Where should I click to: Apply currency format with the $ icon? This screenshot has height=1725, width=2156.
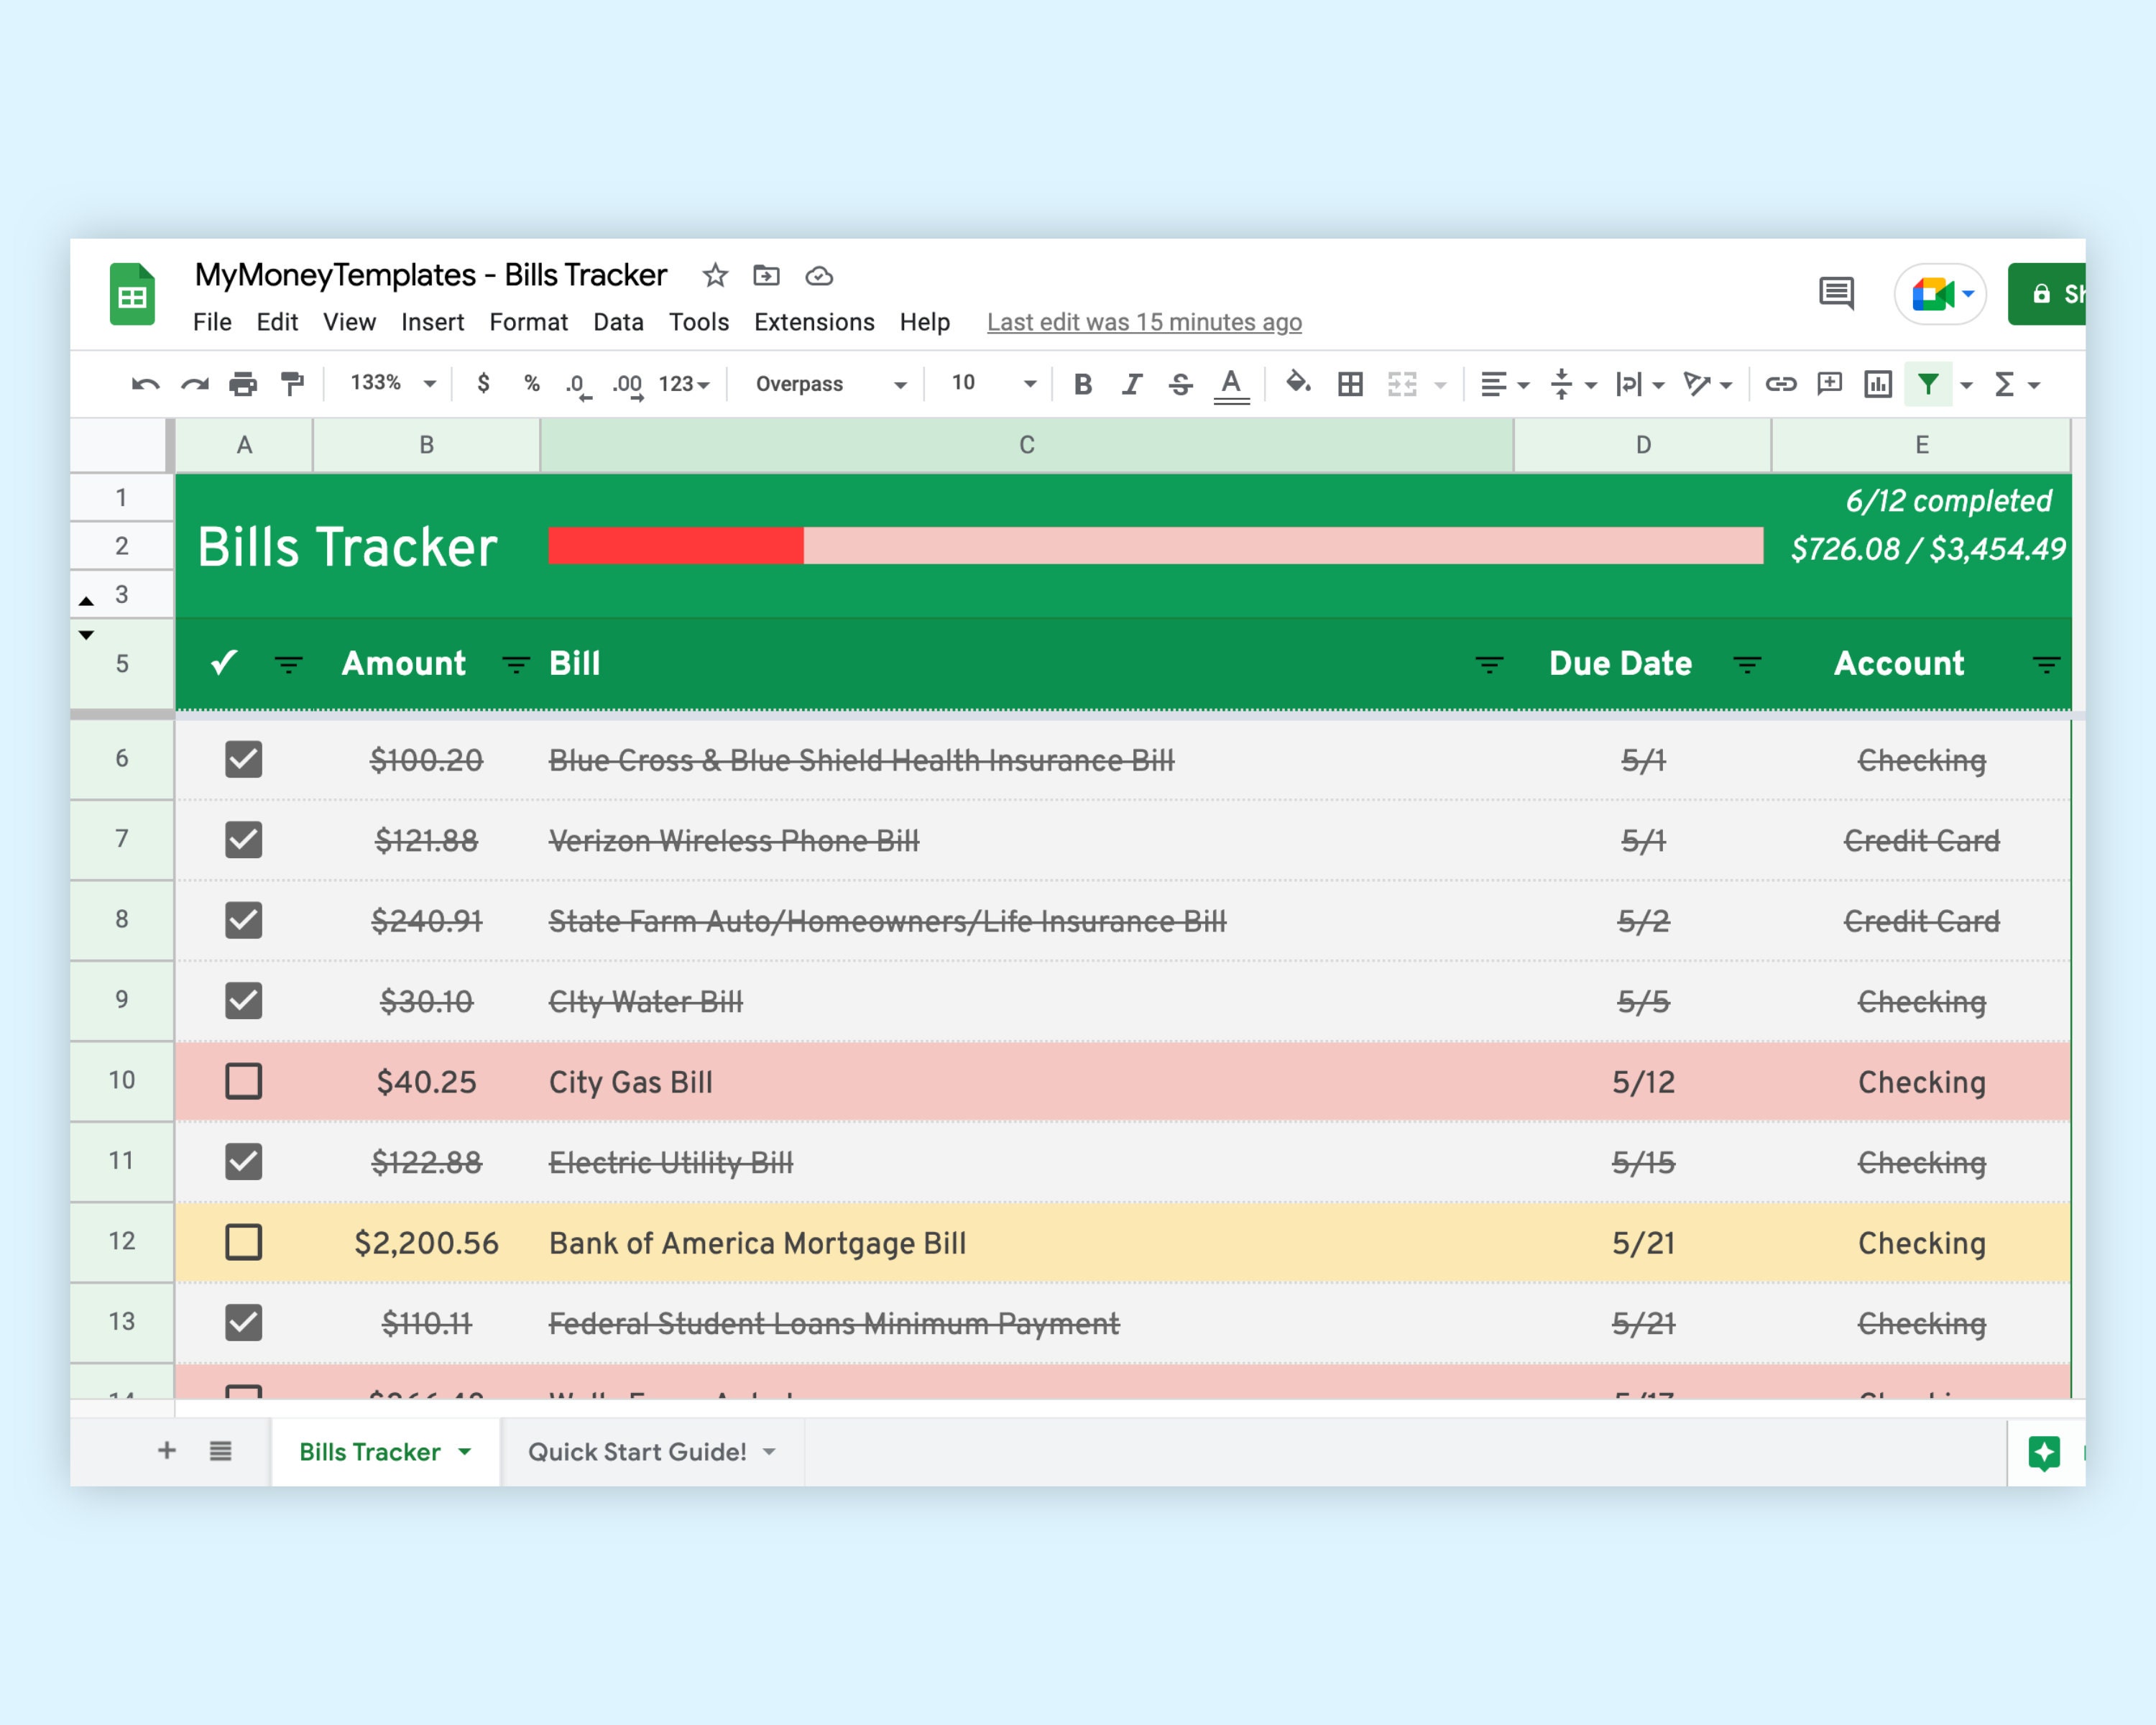[x=484, y=384]
